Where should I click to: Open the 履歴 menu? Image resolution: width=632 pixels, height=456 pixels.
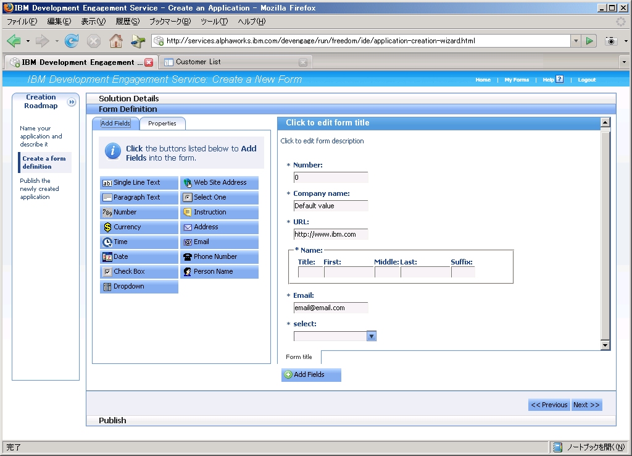click(127, 22)
